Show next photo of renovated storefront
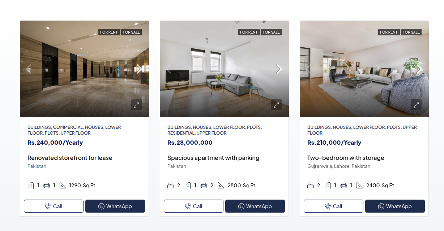 tap(139, 69)
